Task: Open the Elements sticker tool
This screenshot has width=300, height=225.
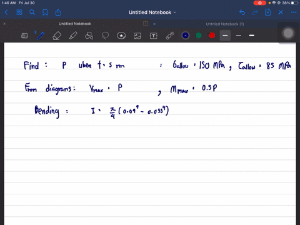Action: (121, 36)
